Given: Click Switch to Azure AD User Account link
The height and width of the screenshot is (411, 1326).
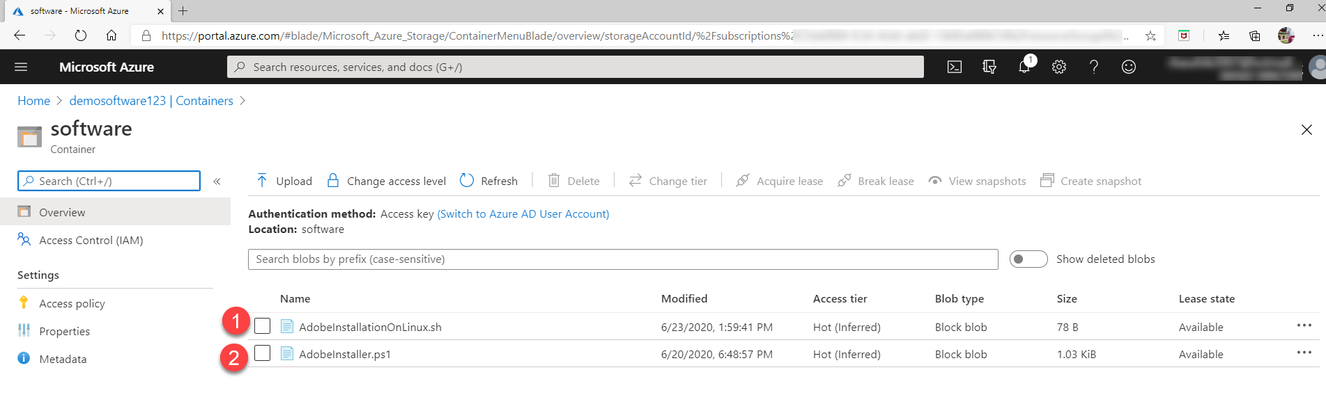Looking at the screenshot, I should pyautogui.click(x=523, y=214).
